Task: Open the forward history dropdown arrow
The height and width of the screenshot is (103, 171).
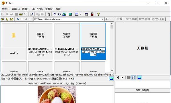Action: tap(30, 19)
